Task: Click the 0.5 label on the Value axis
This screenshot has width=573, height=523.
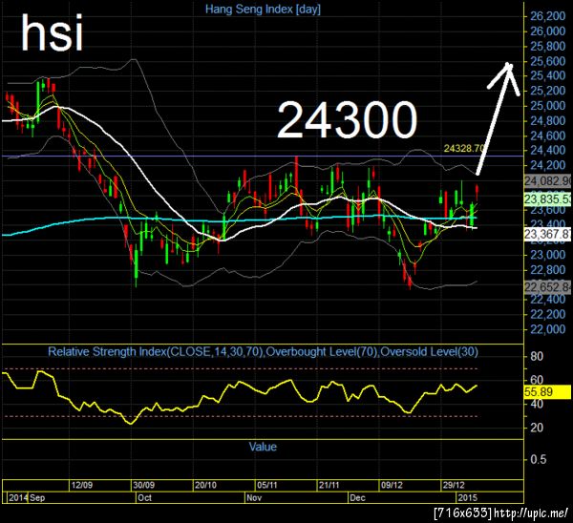Action: click(539, 459)
